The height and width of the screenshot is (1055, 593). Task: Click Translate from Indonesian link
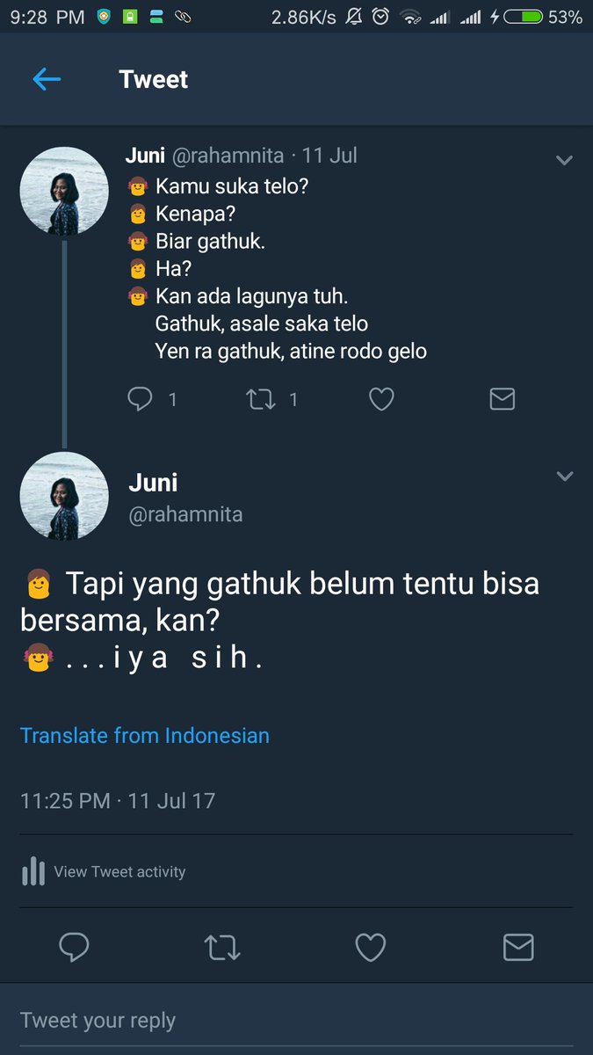tap(145, 735)
